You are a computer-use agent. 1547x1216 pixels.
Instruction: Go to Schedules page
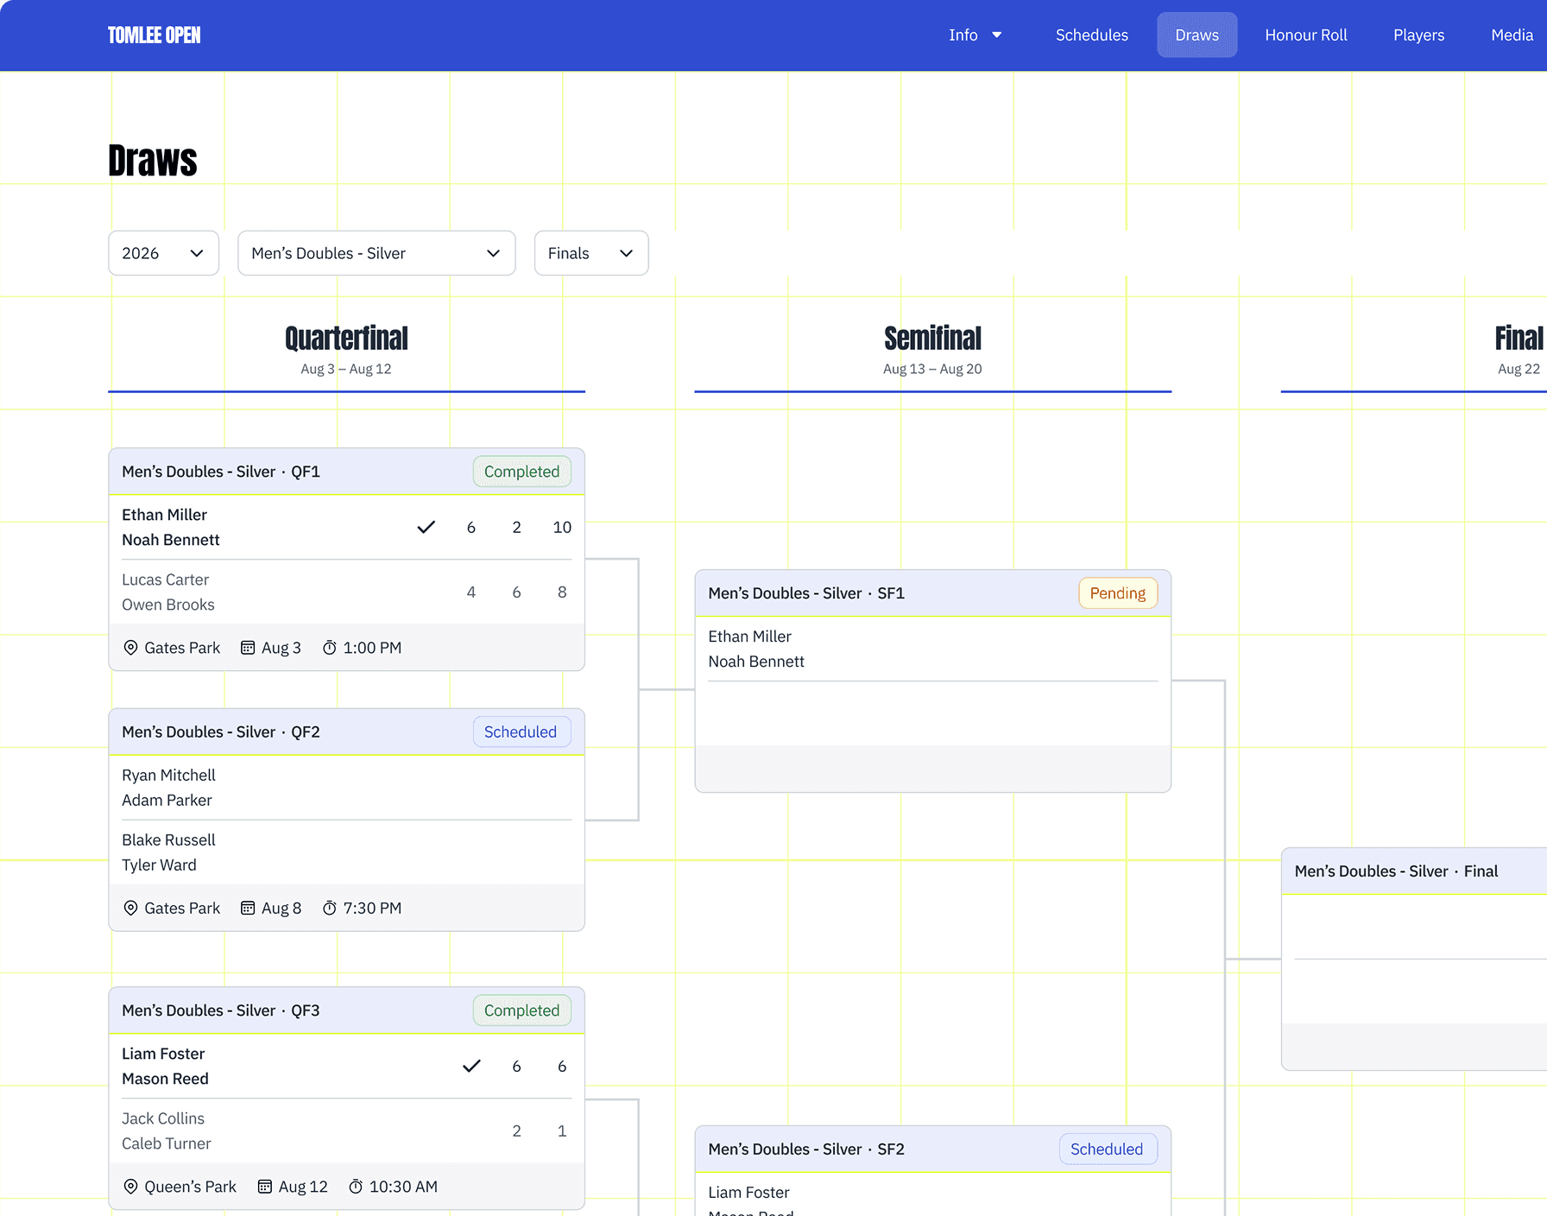coord(1092,35)
